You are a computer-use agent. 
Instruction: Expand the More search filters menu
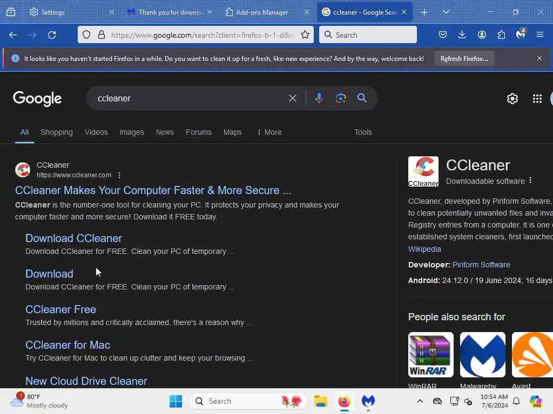point(269,132)
